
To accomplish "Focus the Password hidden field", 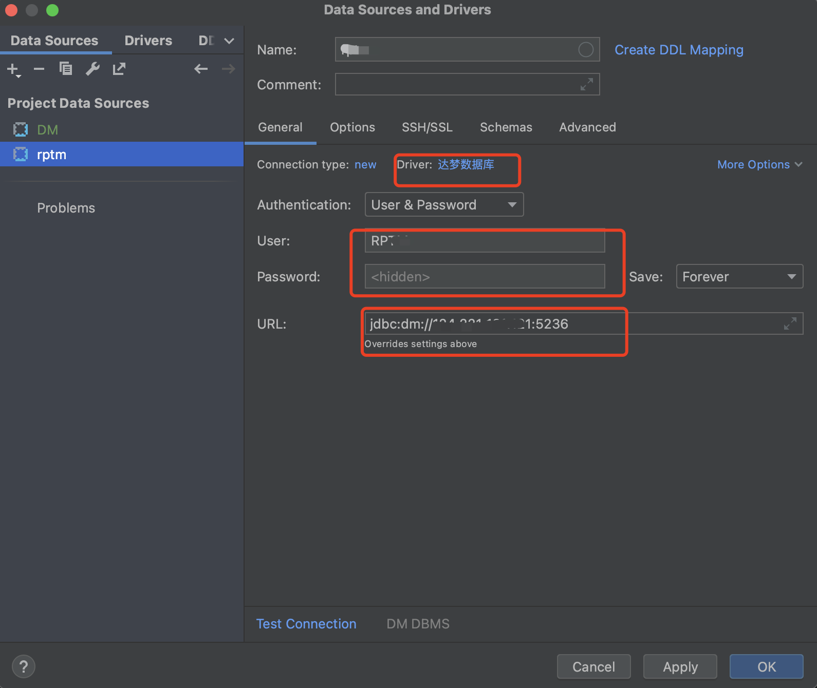I will click(x=485, y=276).
